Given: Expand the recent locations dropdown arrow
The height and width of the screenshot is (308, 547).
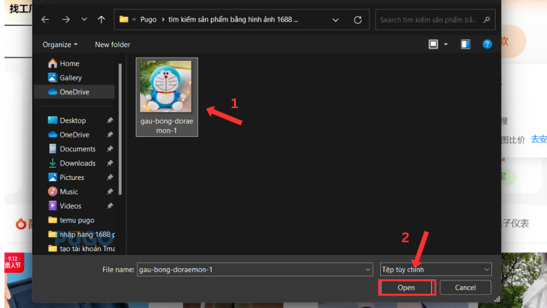Looking at the screenshot, I should pos(84,20).
